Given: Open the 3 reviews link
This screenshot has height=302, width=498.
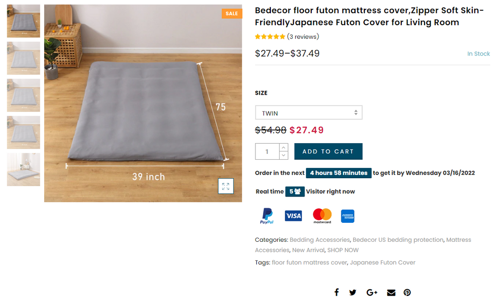Looking at the screenshot, I should tap(303, 37).
